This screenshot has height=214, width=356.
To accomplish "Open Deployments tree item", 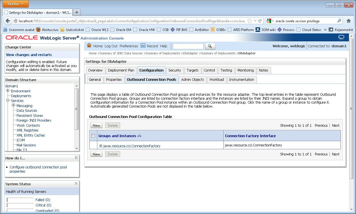I will (21, 96).
